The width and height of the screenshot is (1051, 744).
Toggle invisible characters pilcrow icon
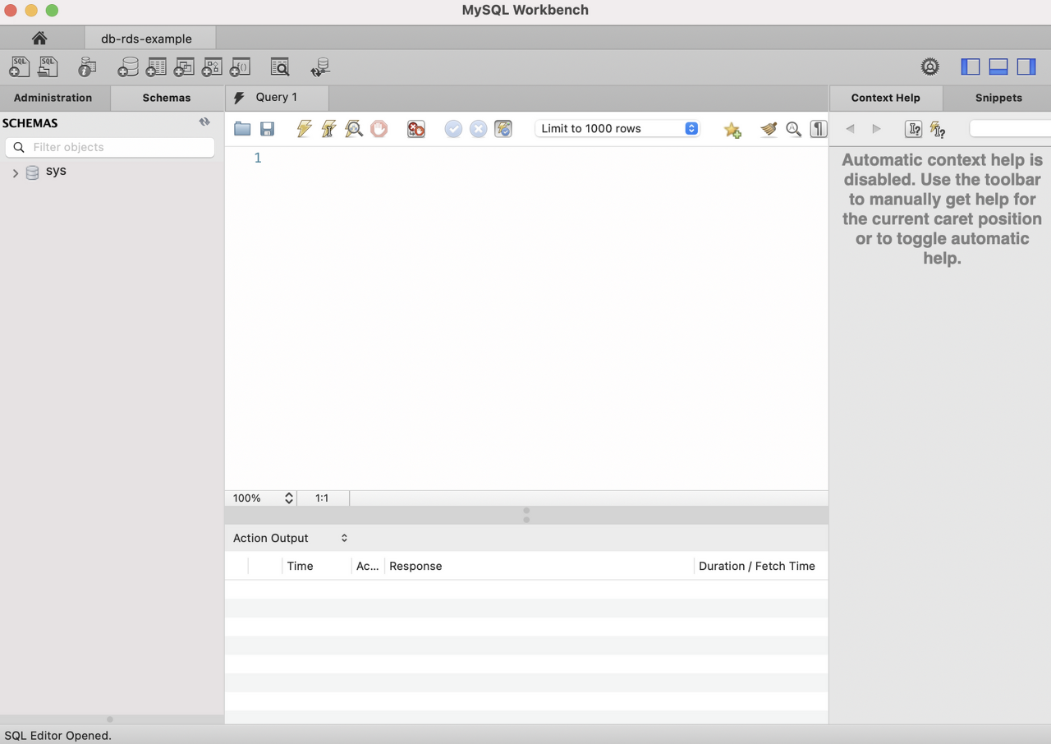coord(818,129)
